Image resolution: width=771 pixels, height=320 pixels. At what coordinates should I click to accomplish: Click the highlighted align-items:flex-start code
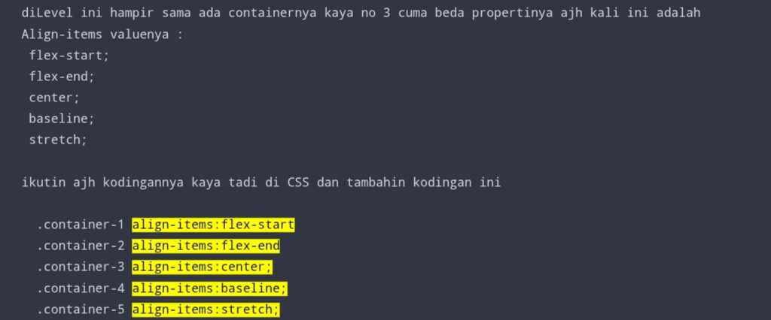[x=213, y=225]
